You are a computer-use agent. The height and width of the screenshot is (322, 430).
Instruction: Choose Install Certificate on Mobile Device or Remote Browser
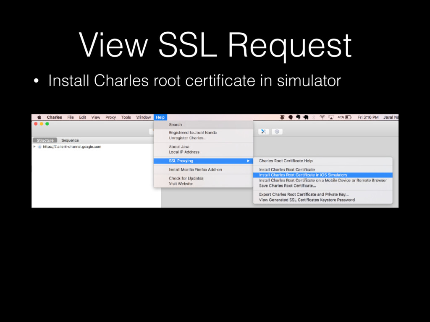(323, 180)
